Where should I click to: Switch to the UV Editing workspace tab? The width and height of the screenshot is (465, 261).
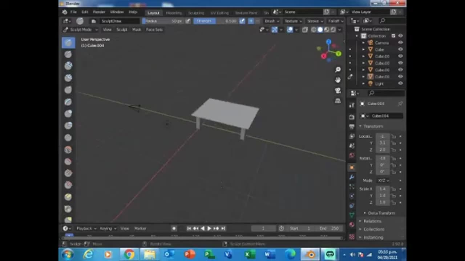219,13
